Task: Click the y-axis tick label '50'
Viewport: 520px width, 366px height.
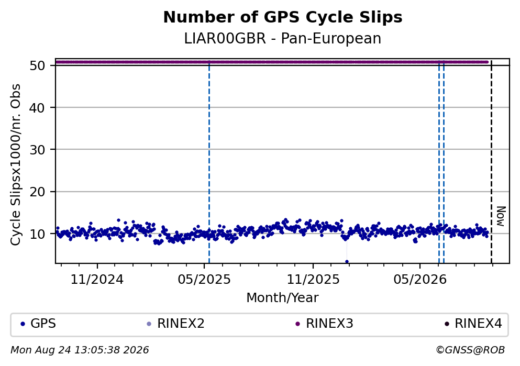Action: [38, 65]
